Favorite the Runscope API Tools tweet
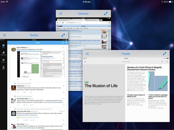174x130 pixels. pos(31,120)
